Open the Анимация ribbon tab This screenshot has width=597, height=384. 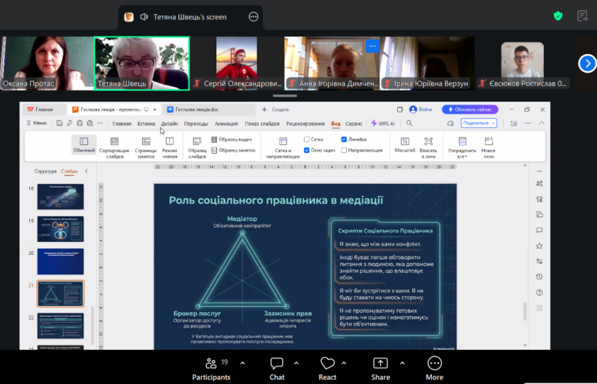[x=226, y=123]
